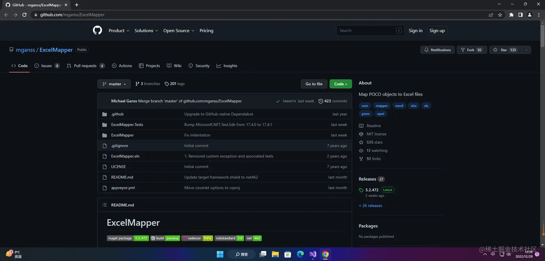Open the .github folder
This screenshot has width=545, height=261.
tap(118, 114)
